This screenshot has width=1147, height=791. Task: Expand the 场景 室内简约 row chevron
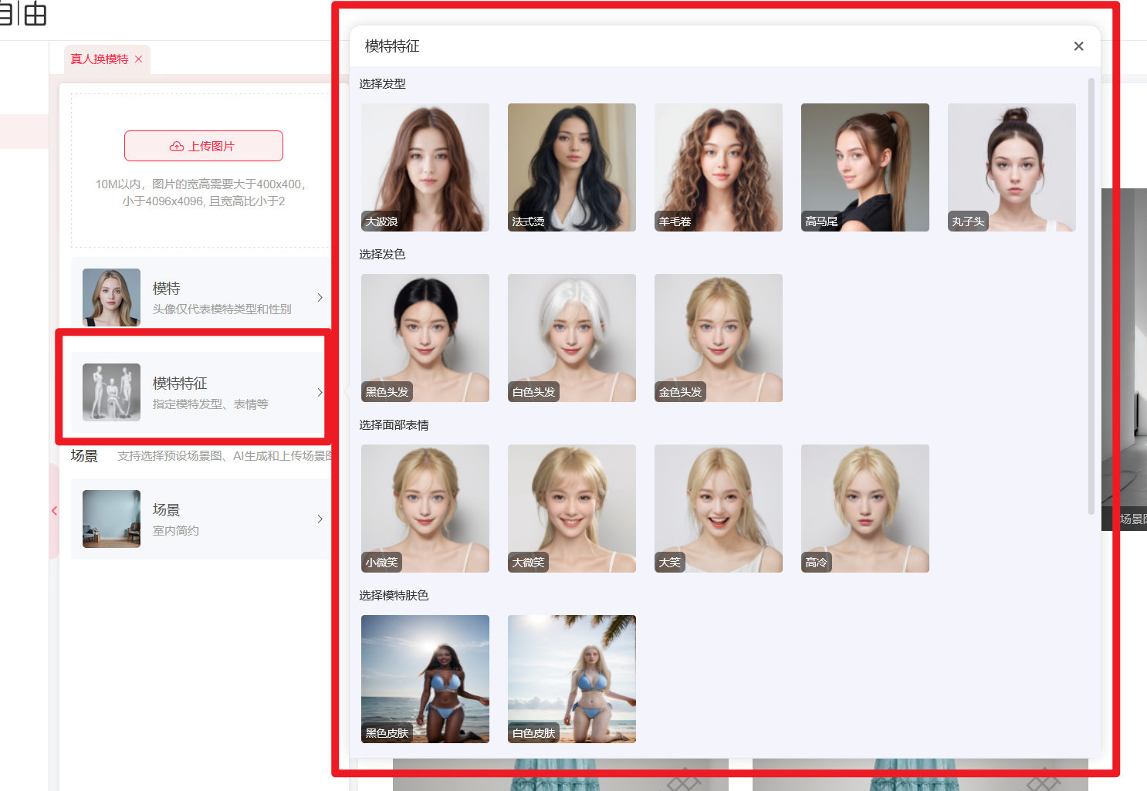point(320,519)
